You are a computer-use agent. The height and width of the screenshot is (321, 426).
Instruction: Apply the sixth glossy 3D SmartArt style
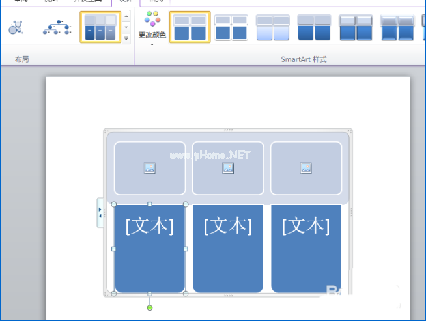397,27
